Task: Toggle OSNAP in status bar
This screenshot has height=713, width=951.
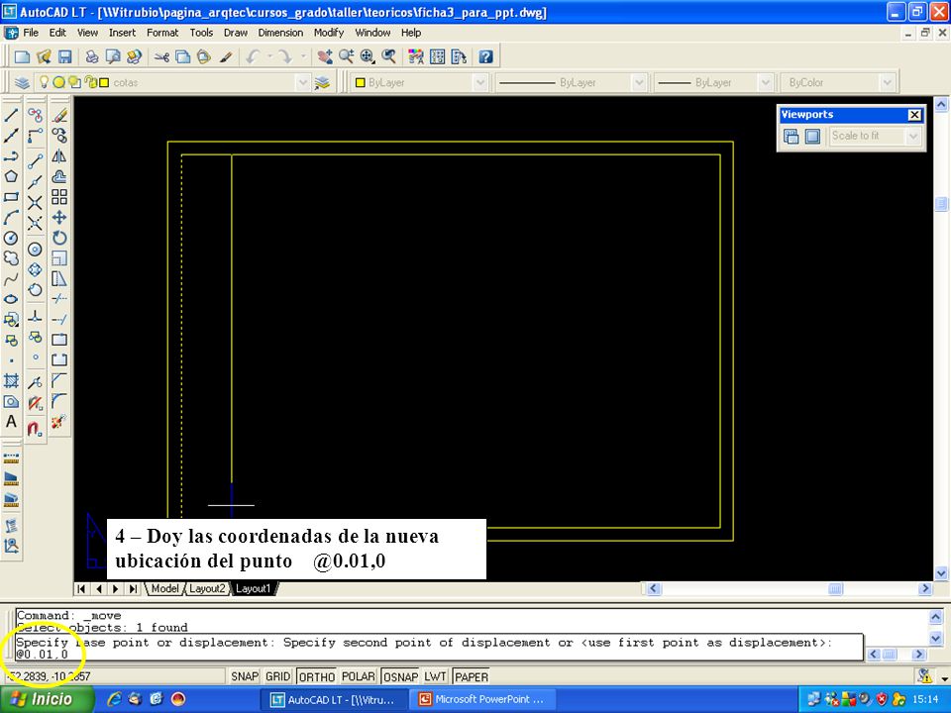Action: click(x=400, y=676)
